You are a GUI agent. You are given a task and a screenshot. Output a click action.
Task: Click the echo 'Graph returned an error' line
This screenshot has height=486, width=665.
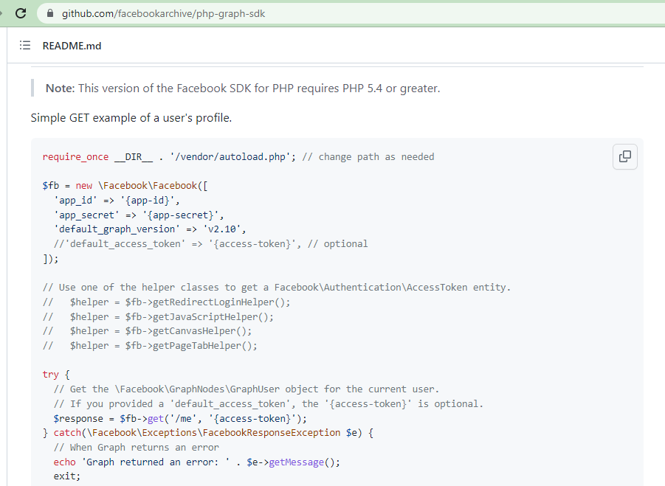(197, 462)
